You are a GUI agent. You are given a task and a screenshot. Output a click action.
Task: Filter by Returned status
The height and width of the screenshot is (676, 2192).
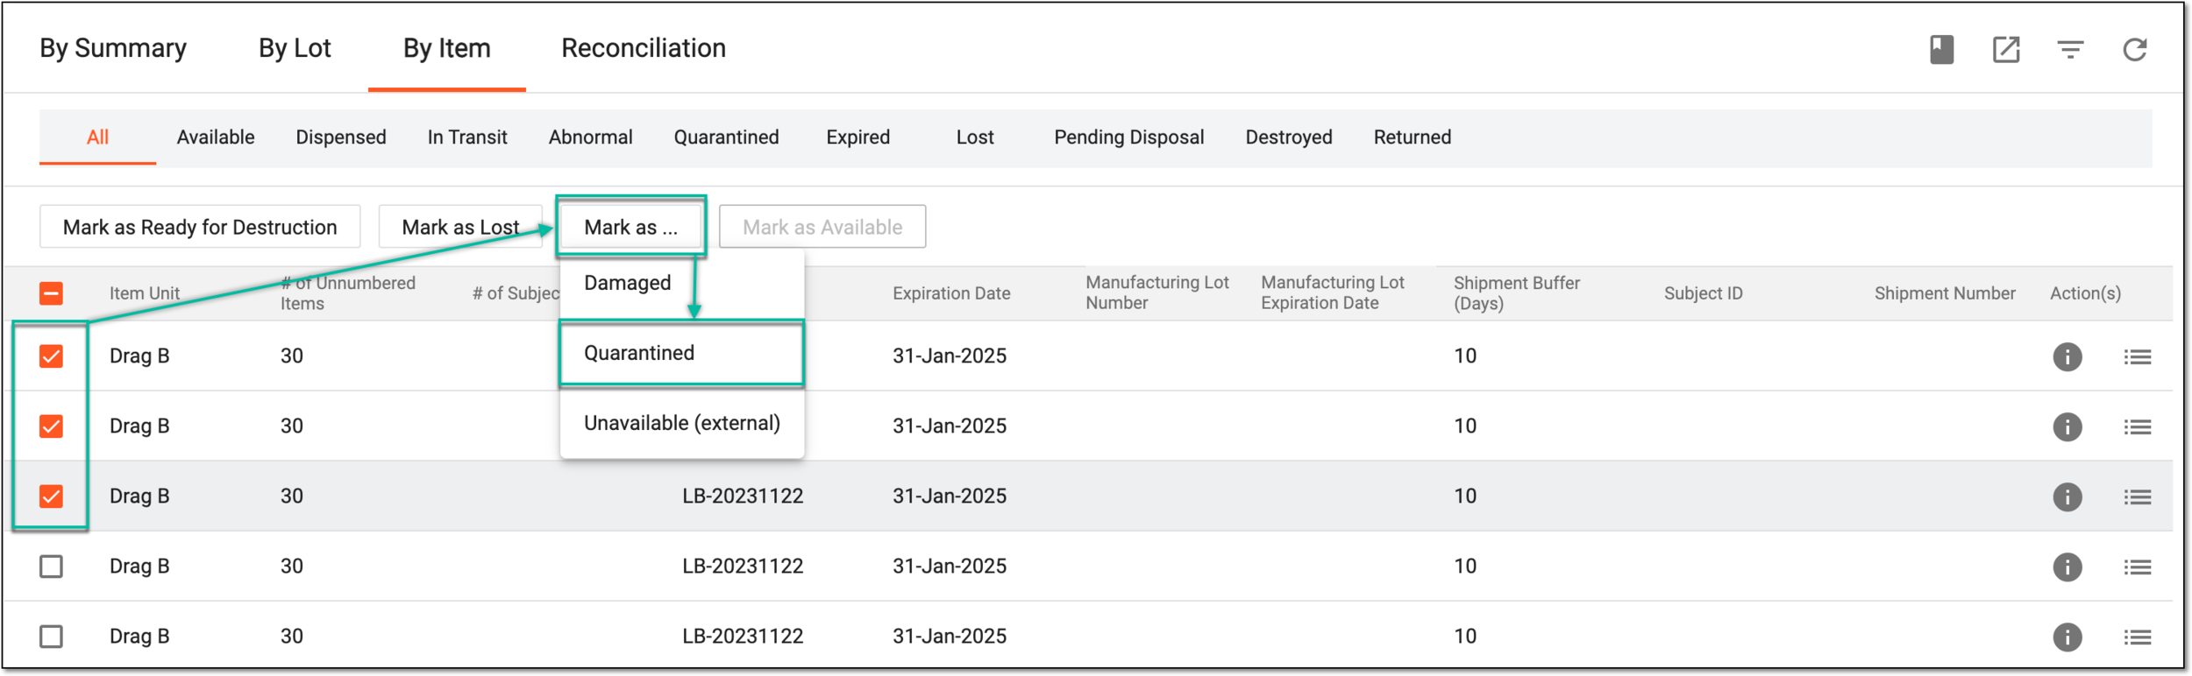[1412, 137]
